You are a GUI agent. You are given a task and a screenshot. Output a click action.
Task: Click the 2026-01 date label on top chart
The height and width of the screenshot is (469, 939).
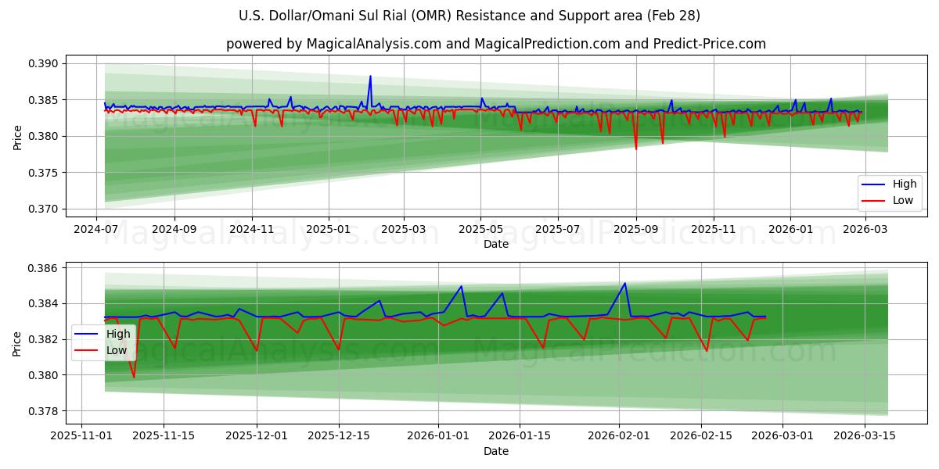790,229
